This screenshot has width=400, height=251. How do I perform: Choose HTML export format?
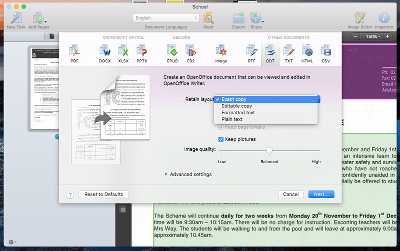pyautogui.click(x=307, y=53)
